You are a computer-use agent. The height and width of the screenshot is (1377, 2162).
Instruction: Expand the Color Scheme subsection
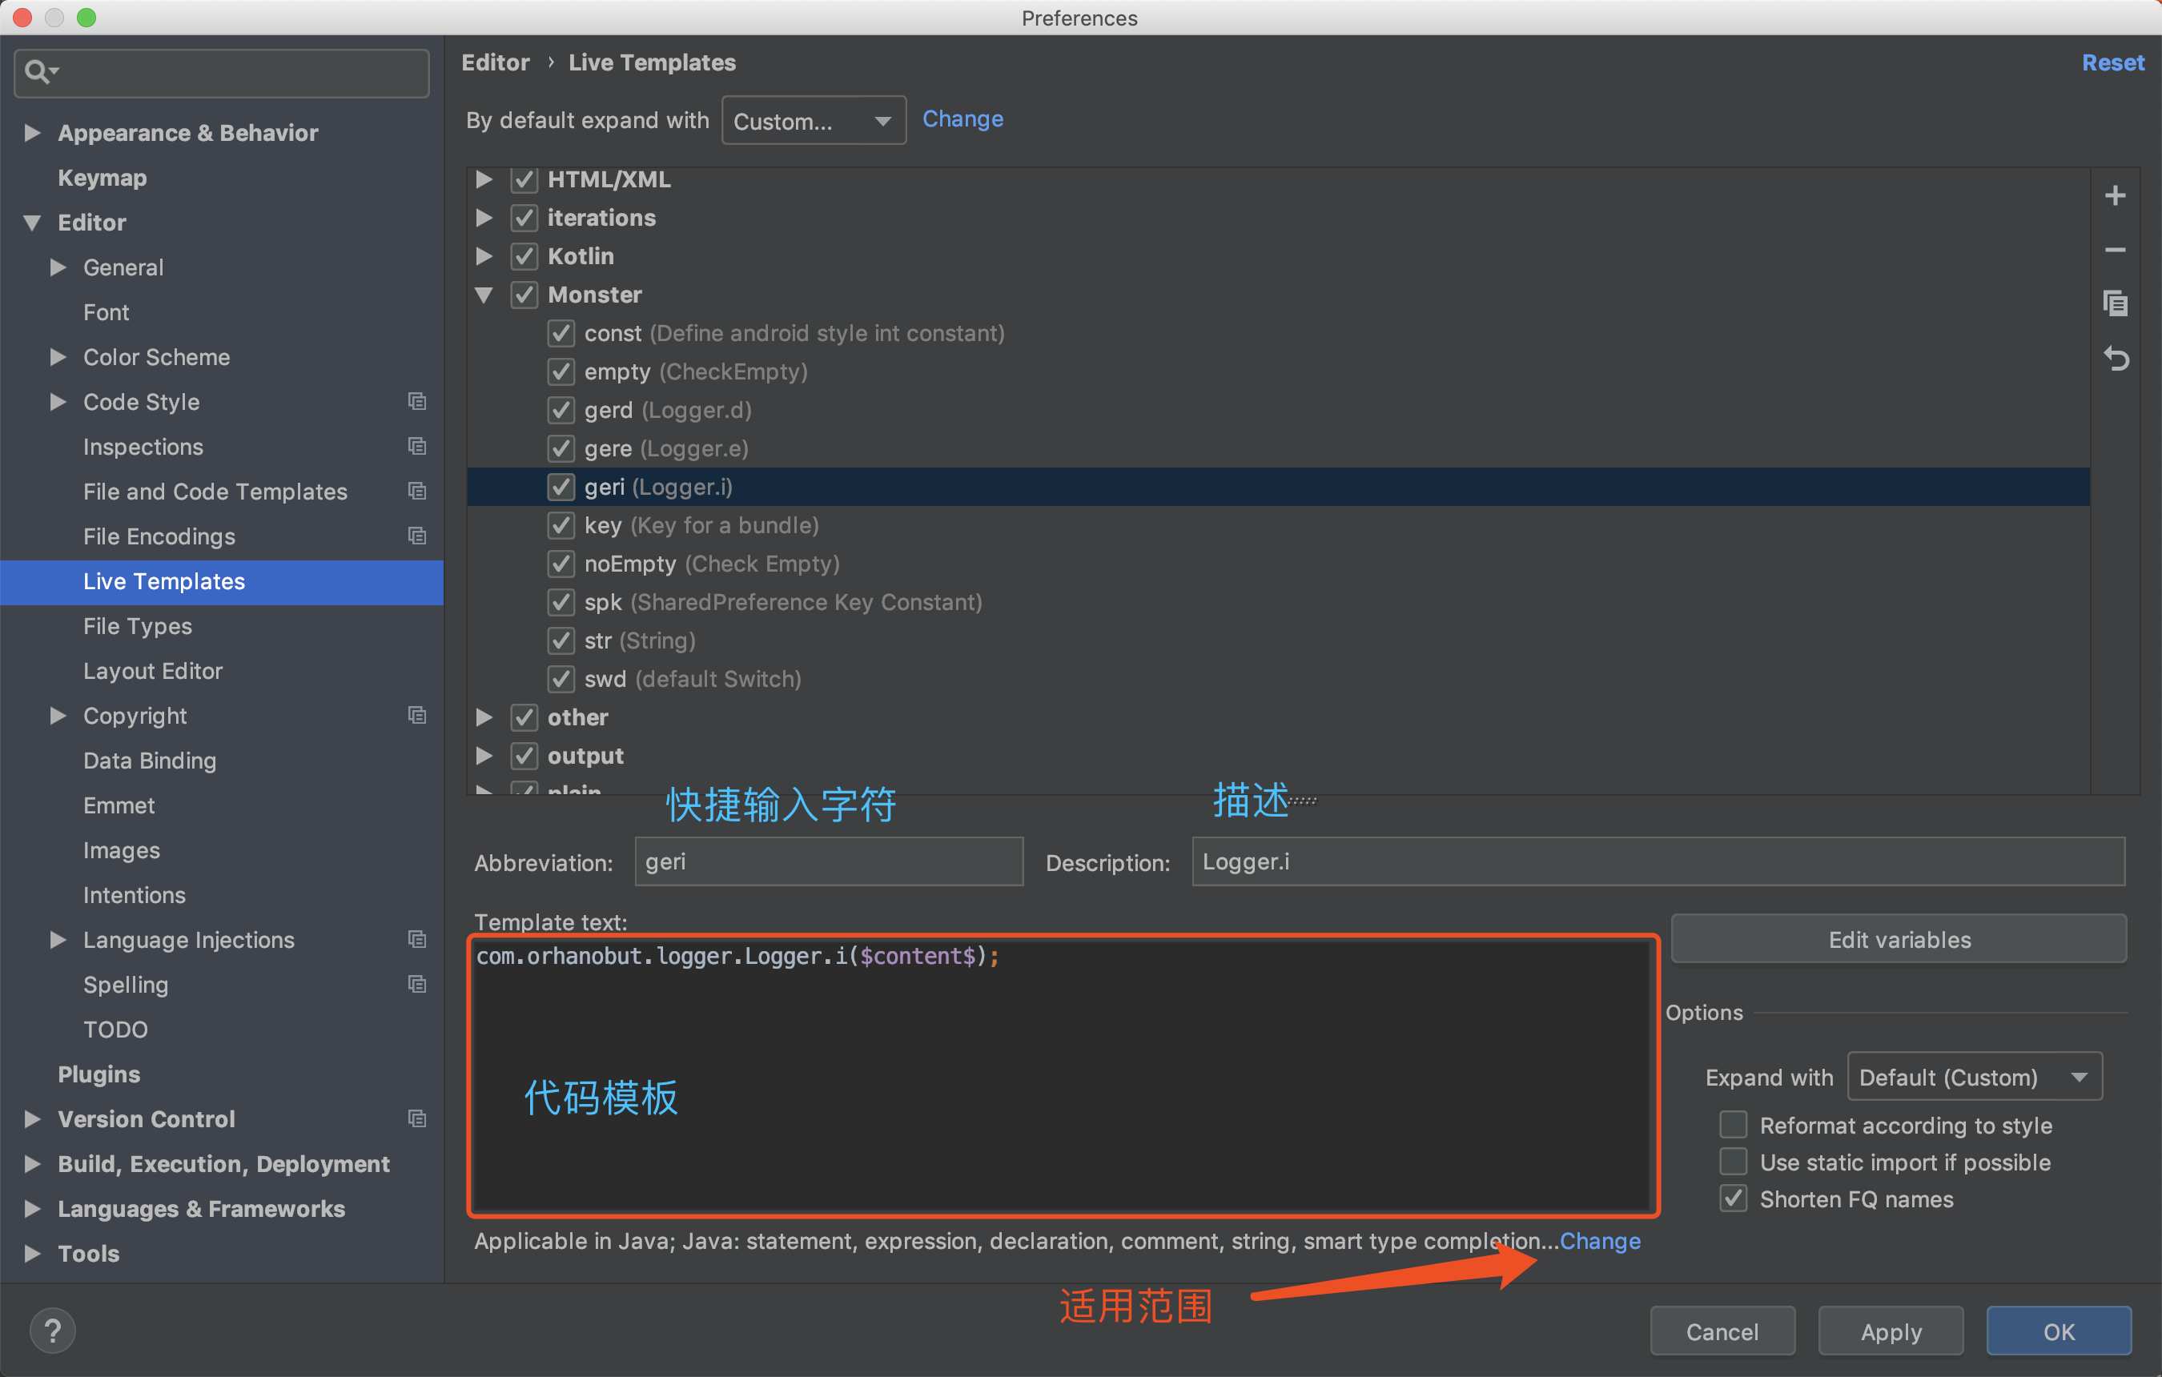(x=58, y=357)
